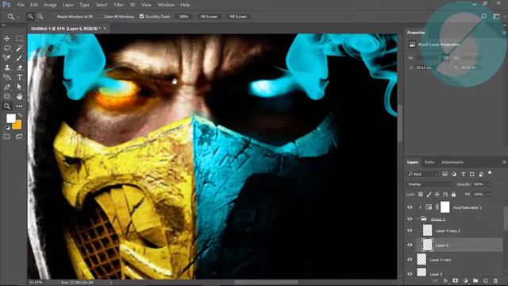
Task: Filter layers by type layers
Action: [463, 174]
